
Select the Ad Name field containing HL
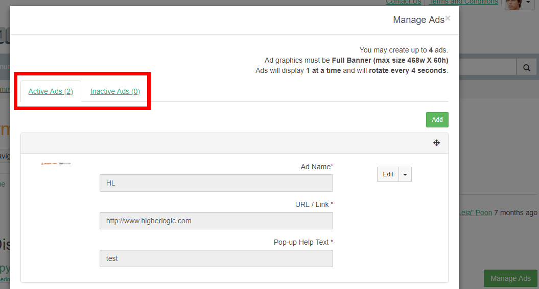coord(216,183)
